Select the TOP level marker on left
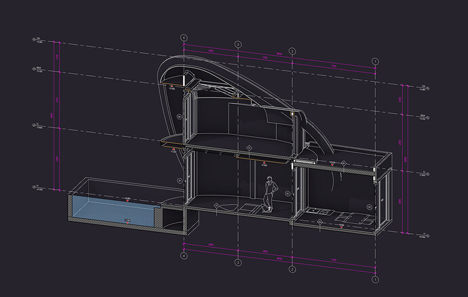The height and width of the screenshot is (297, 468). [x=36, y=41]
